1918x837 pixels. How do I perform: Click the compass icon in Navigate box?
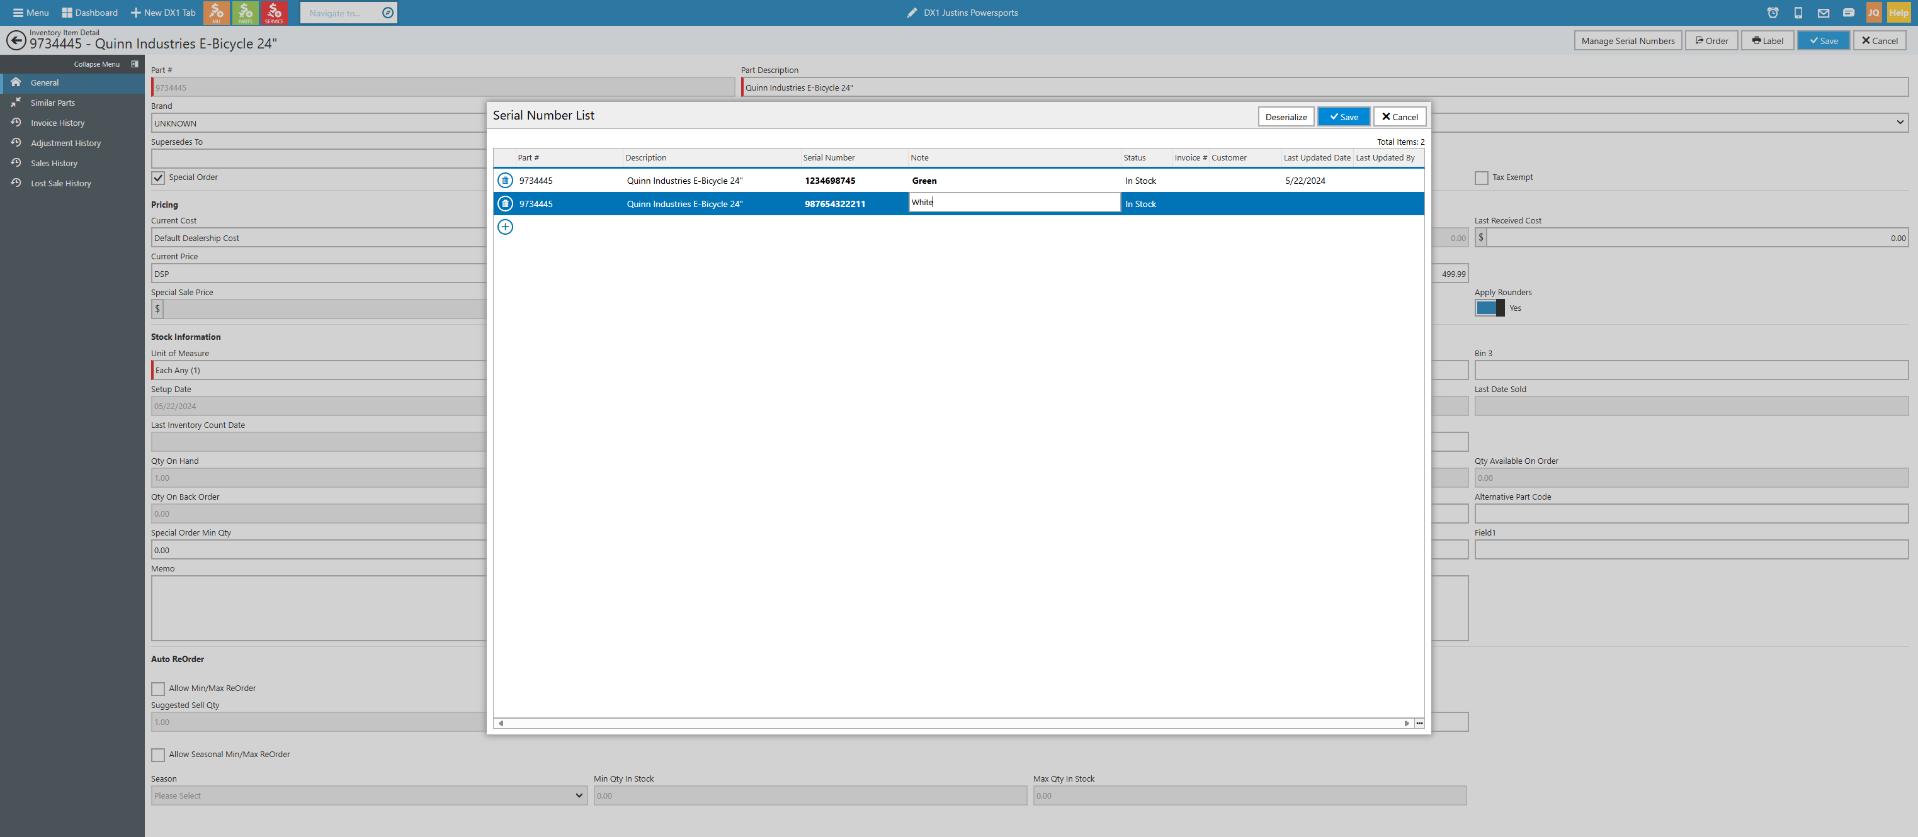387,13
